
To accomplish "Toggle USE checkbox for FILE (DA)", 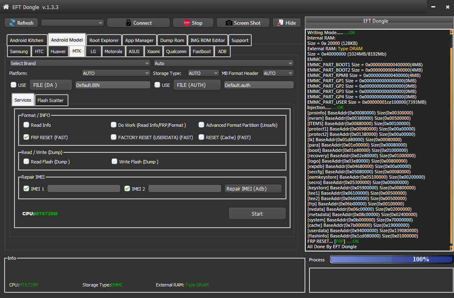I will (x=13, y=85).
